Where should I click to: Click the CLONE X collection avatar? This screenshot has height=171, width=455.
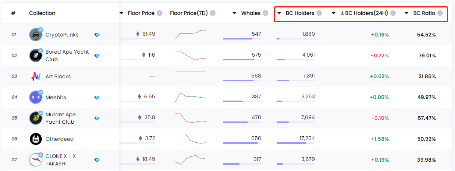(x=36, y=159)
